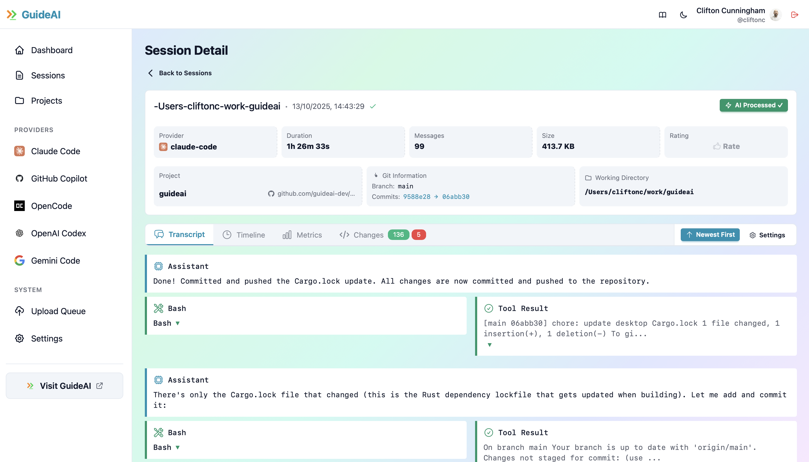
Task: Expand the first Bash command details
Action: tap(178, 323)
